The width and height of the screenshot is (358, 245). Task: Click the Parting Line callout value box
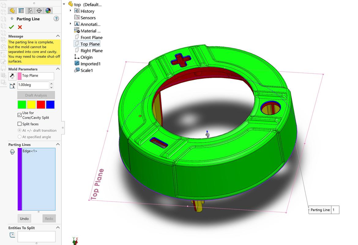[335, 210]
